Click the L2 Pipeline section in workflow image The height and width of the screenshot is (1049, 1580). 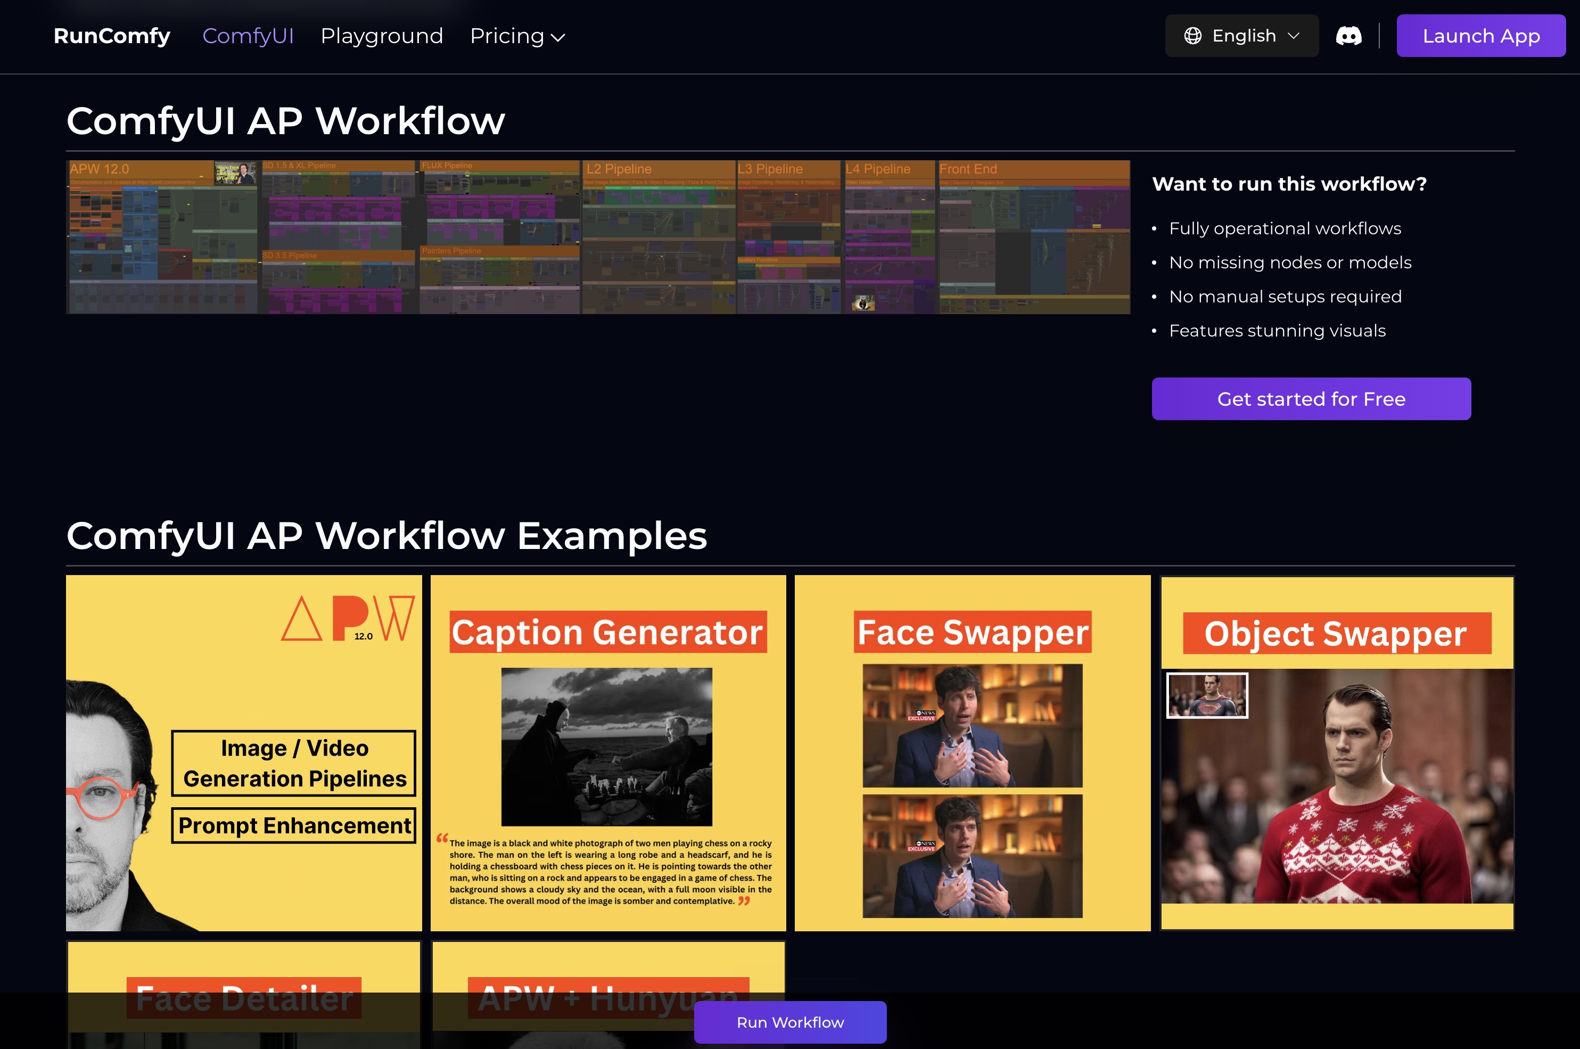[659, 237]
